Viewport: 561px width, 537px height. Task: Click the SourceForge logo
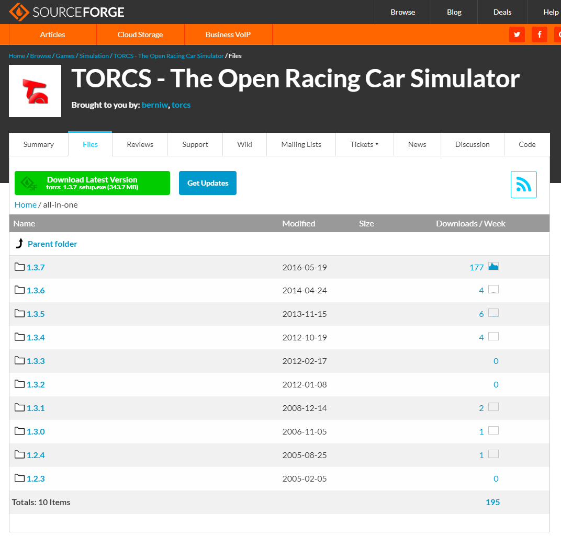coord(66,12)
